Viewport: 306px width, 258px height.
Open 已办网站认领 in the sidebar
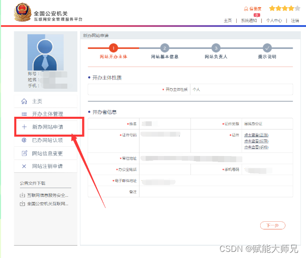coord(46,140)
